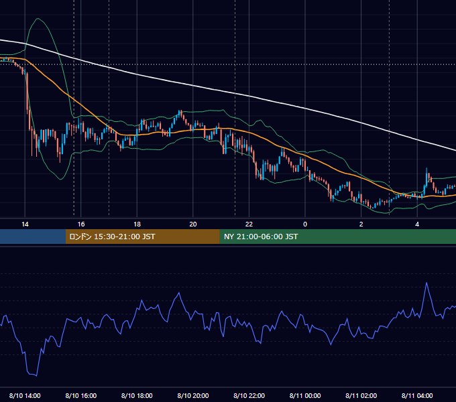Click the 16 hour label on time axis
This screenshot has width=456, height=402.
(81, 224)
